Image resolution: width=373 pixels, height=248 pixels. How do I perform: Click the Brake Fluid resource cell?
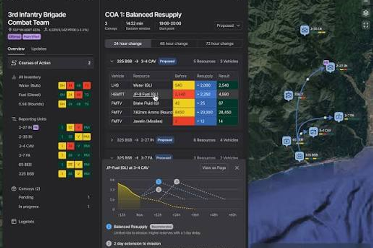coord(152,103)
